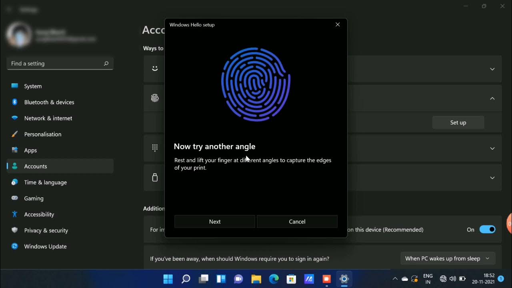Click the facial recognition smiley icon
The height and width of the screenshot is (288, 512).
pyautogui.click(x=155, y=68)
